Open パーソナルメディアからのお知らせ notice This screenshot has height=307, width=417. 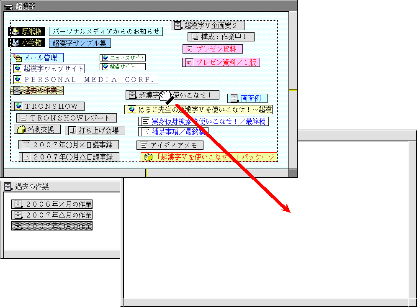click(106, 31)
